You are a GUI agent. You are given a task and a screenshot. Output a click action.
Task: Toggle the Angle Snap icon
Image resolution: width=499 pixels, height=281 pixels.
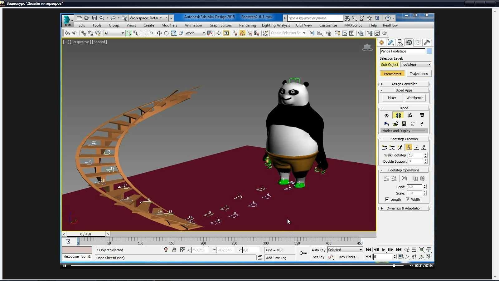point(242,33)
